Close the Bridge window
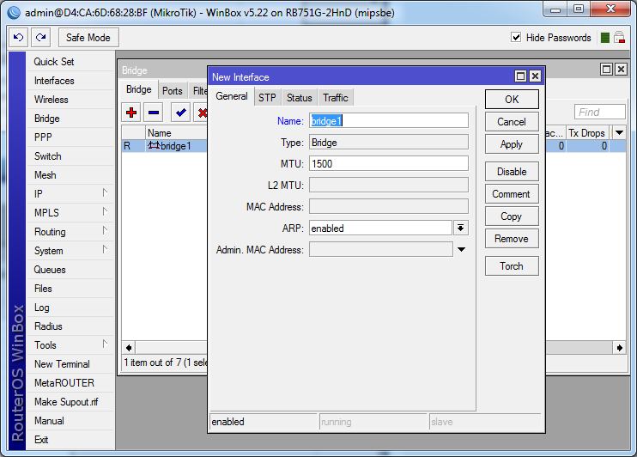The width and height of the screenshot is (637, 457). pyautogui.click(x=621, y=69)
